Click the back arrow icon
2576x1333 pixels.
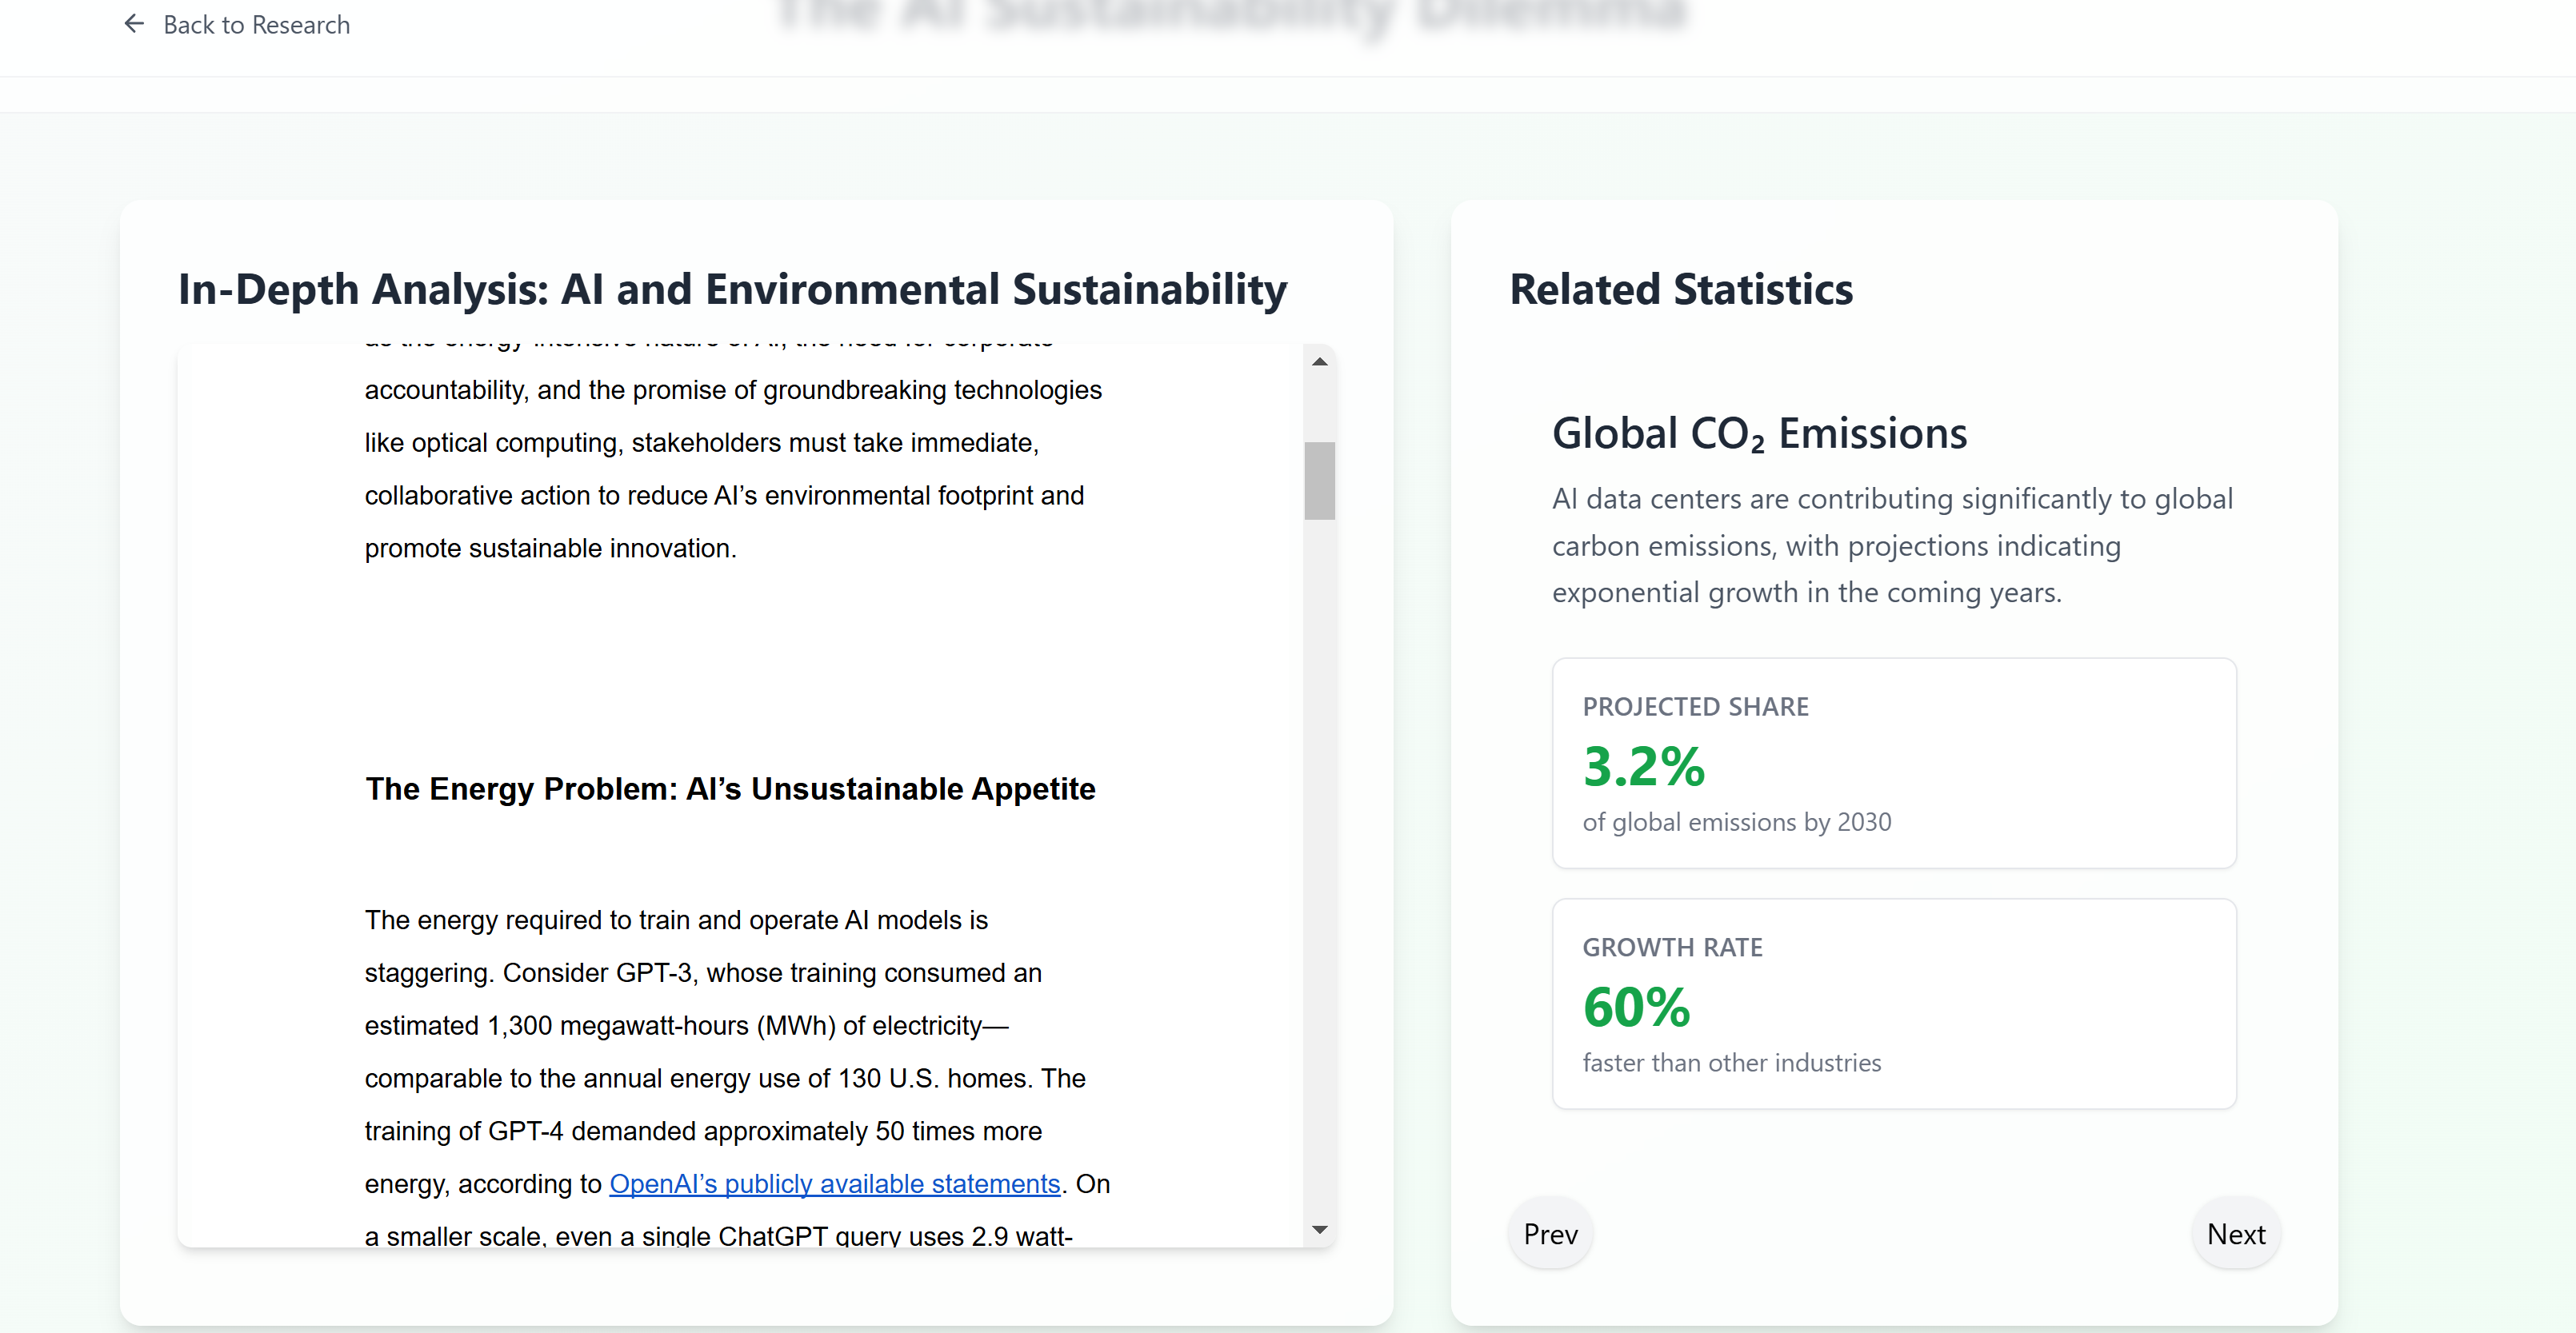134,24
